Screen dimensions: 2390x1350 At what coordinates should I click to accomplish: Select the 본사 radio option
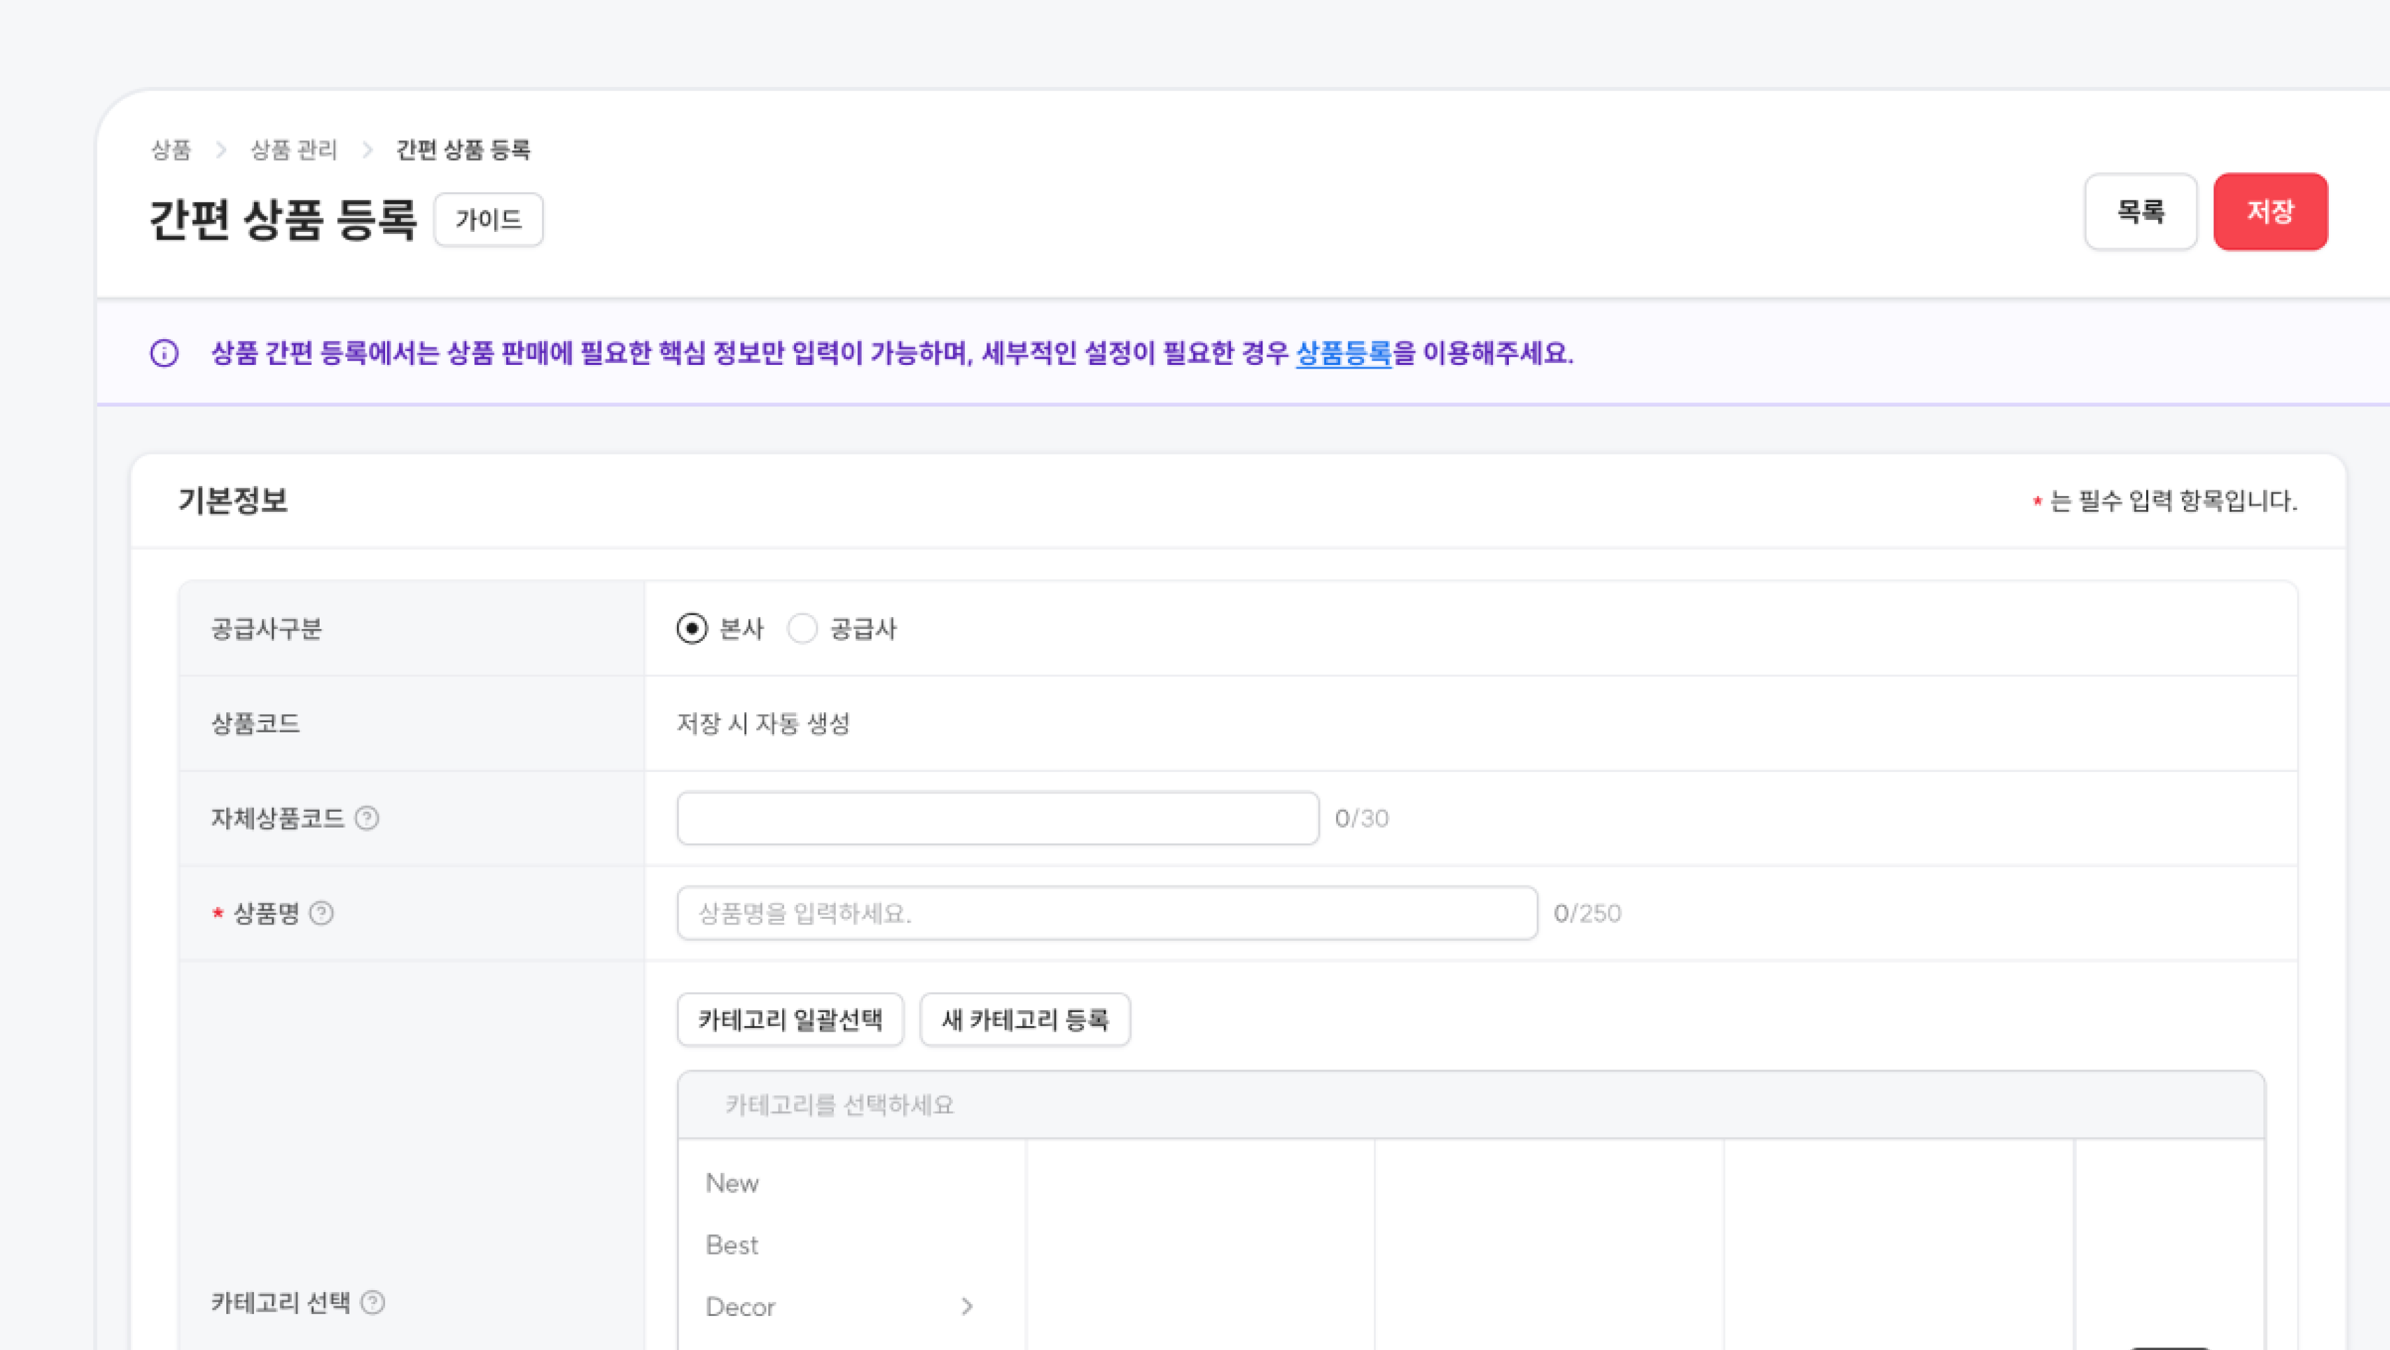coord(692,629)
